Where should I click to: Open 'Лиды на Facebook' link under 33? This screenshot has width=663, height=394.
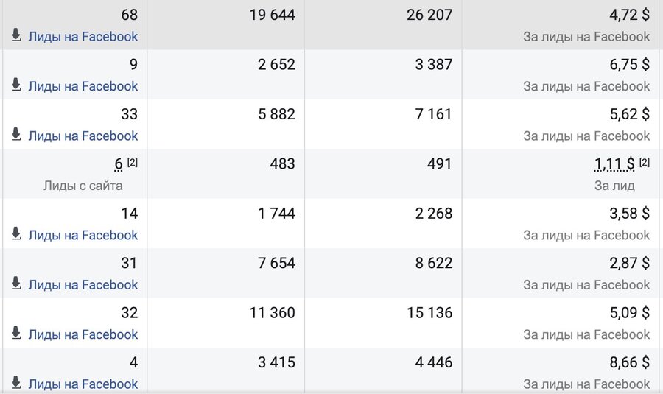coord(83,136)
